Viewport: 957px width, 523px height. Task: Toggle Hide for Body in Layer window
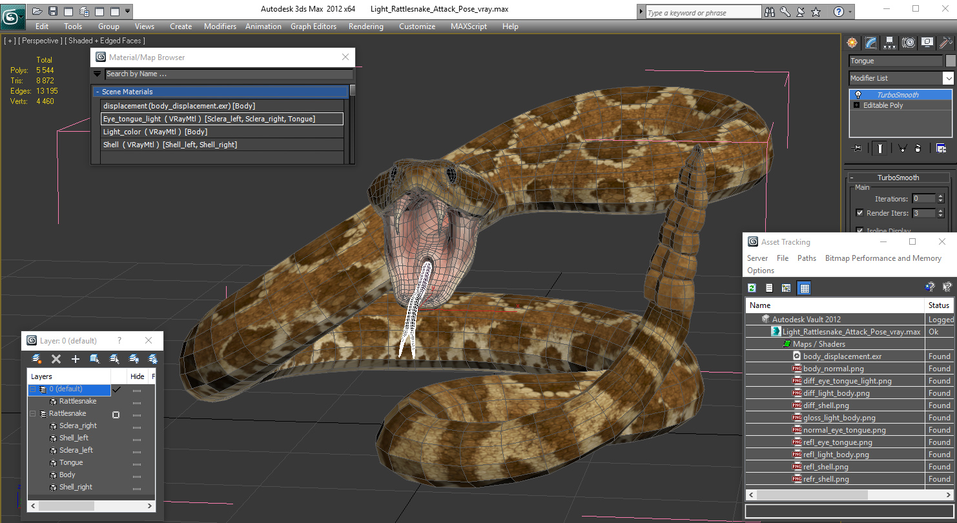click(x=137, y=475)
